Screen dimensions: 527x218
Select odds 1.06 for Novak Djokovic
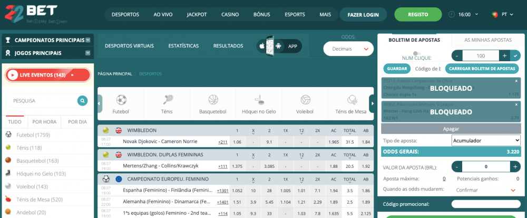237,142
